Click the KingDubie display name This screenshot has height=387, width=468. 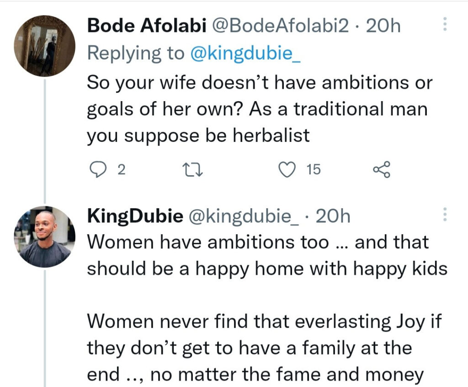click(x=135, y=215)
